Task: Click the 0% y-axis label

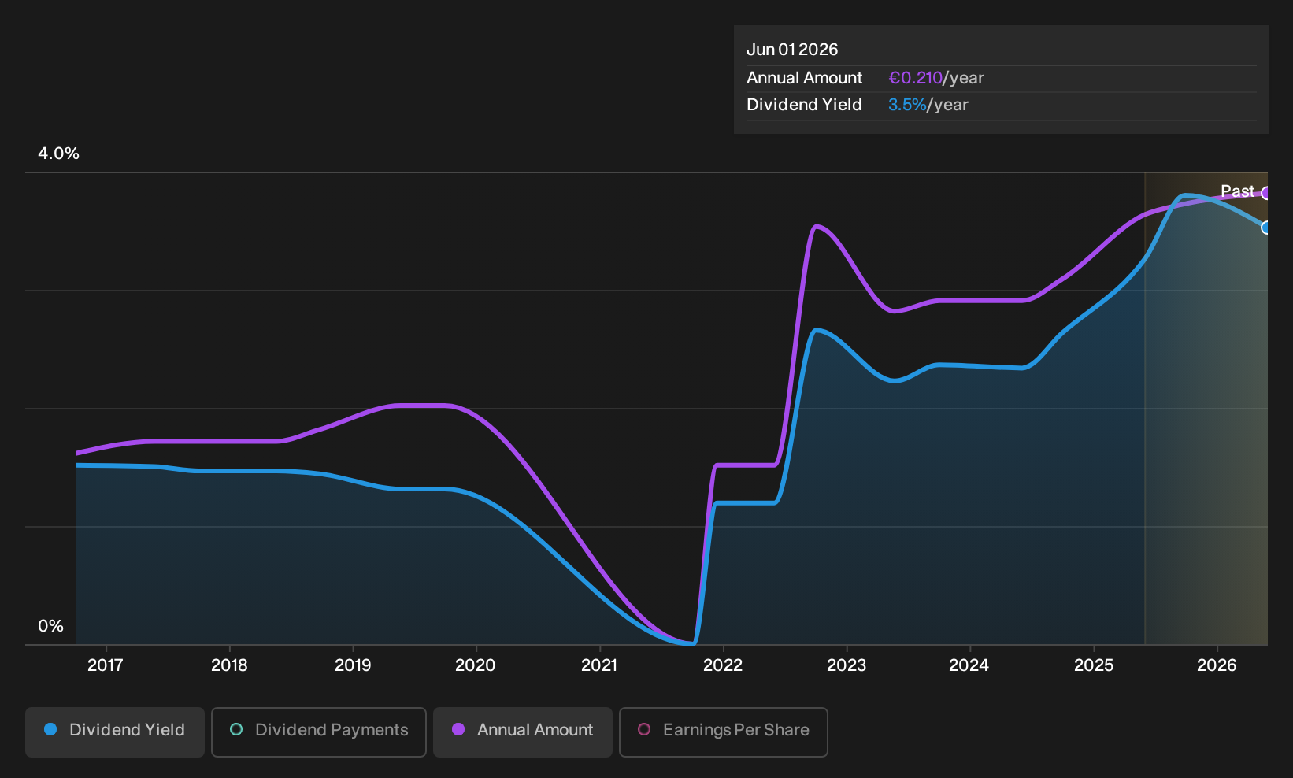Action: [x=50, y=626]
